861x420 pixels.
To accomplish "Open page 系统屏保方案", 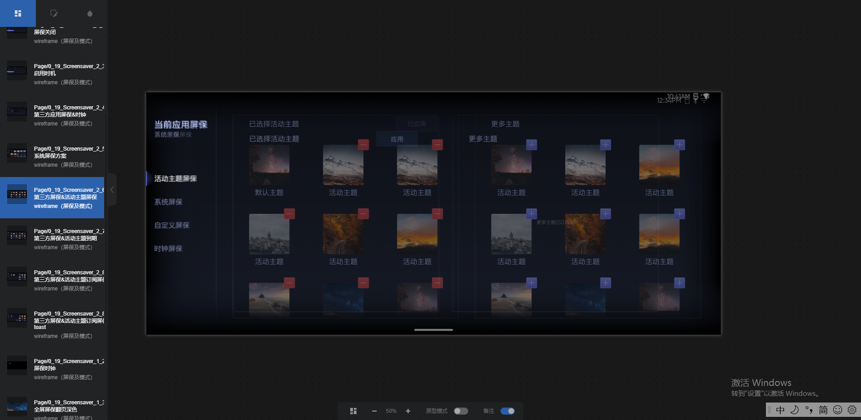I will click(52, 156).
